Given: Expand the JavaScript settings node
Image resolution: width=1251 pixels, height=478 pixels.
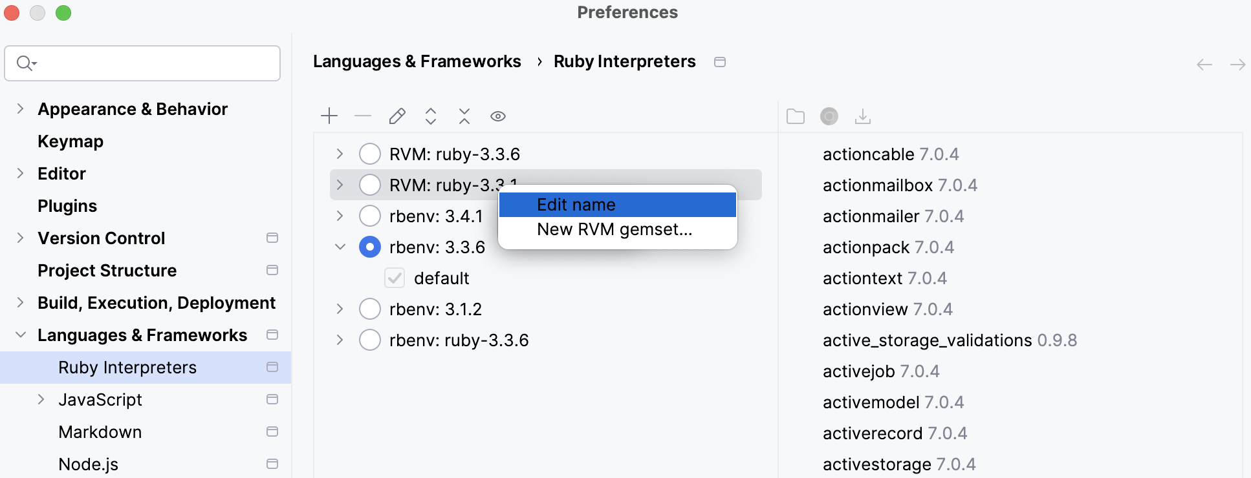Looking at the screenshot, I should [41, 400].
